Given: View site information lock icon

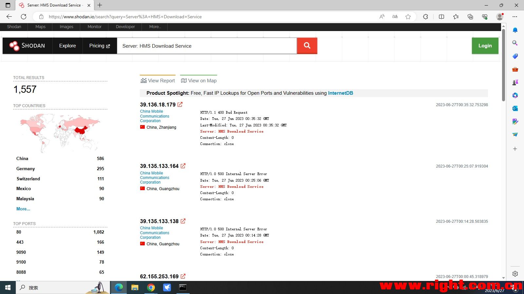Looking at the screenshot, I should pyautogui.click(x=41, y=17).
